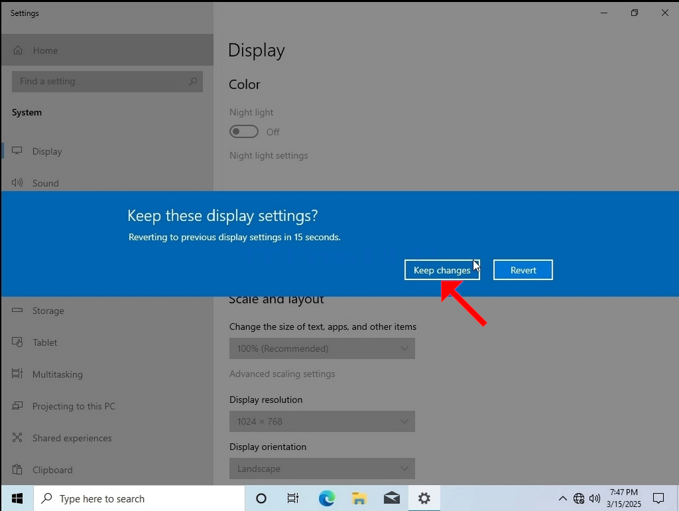Click the Storage drive icon in sidebar
The height and width of the screenshot is (511, 679).
click(x=17, y=310)
